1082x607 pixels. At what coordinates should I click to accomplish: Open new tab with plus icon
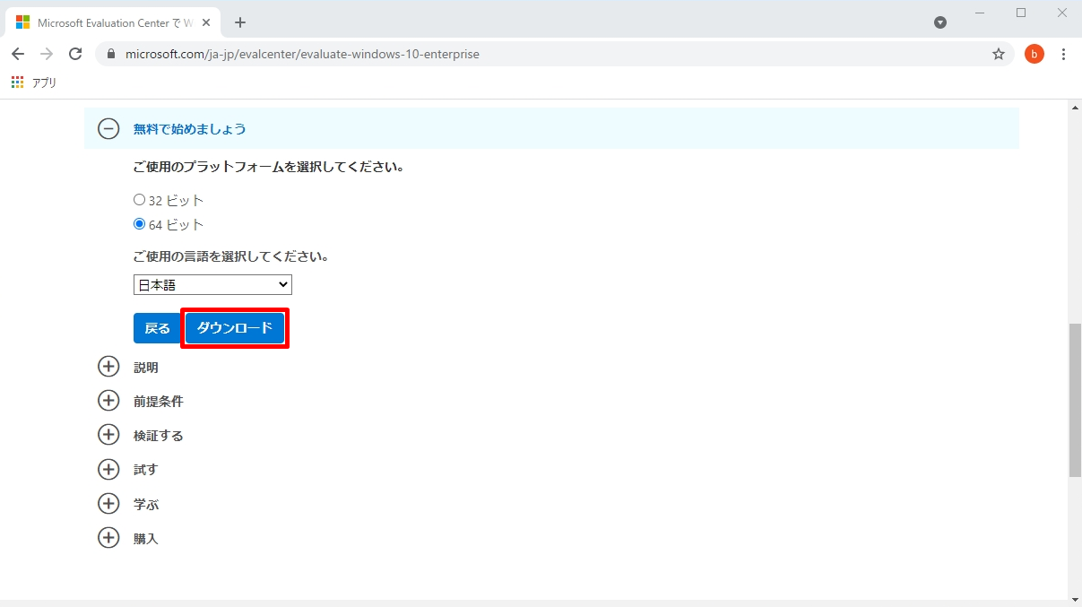(240, 22)
